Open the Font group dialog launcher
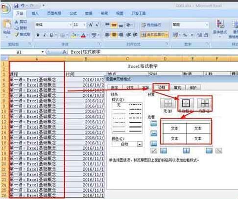The height and width of the screenshot is (199, 238). click(99, 44)
